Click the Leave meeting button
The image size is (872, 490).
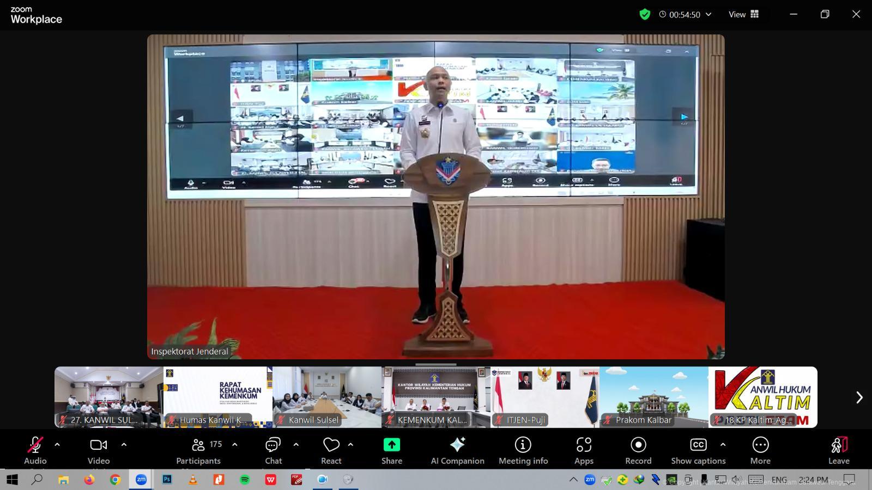(x=839, y=451)
